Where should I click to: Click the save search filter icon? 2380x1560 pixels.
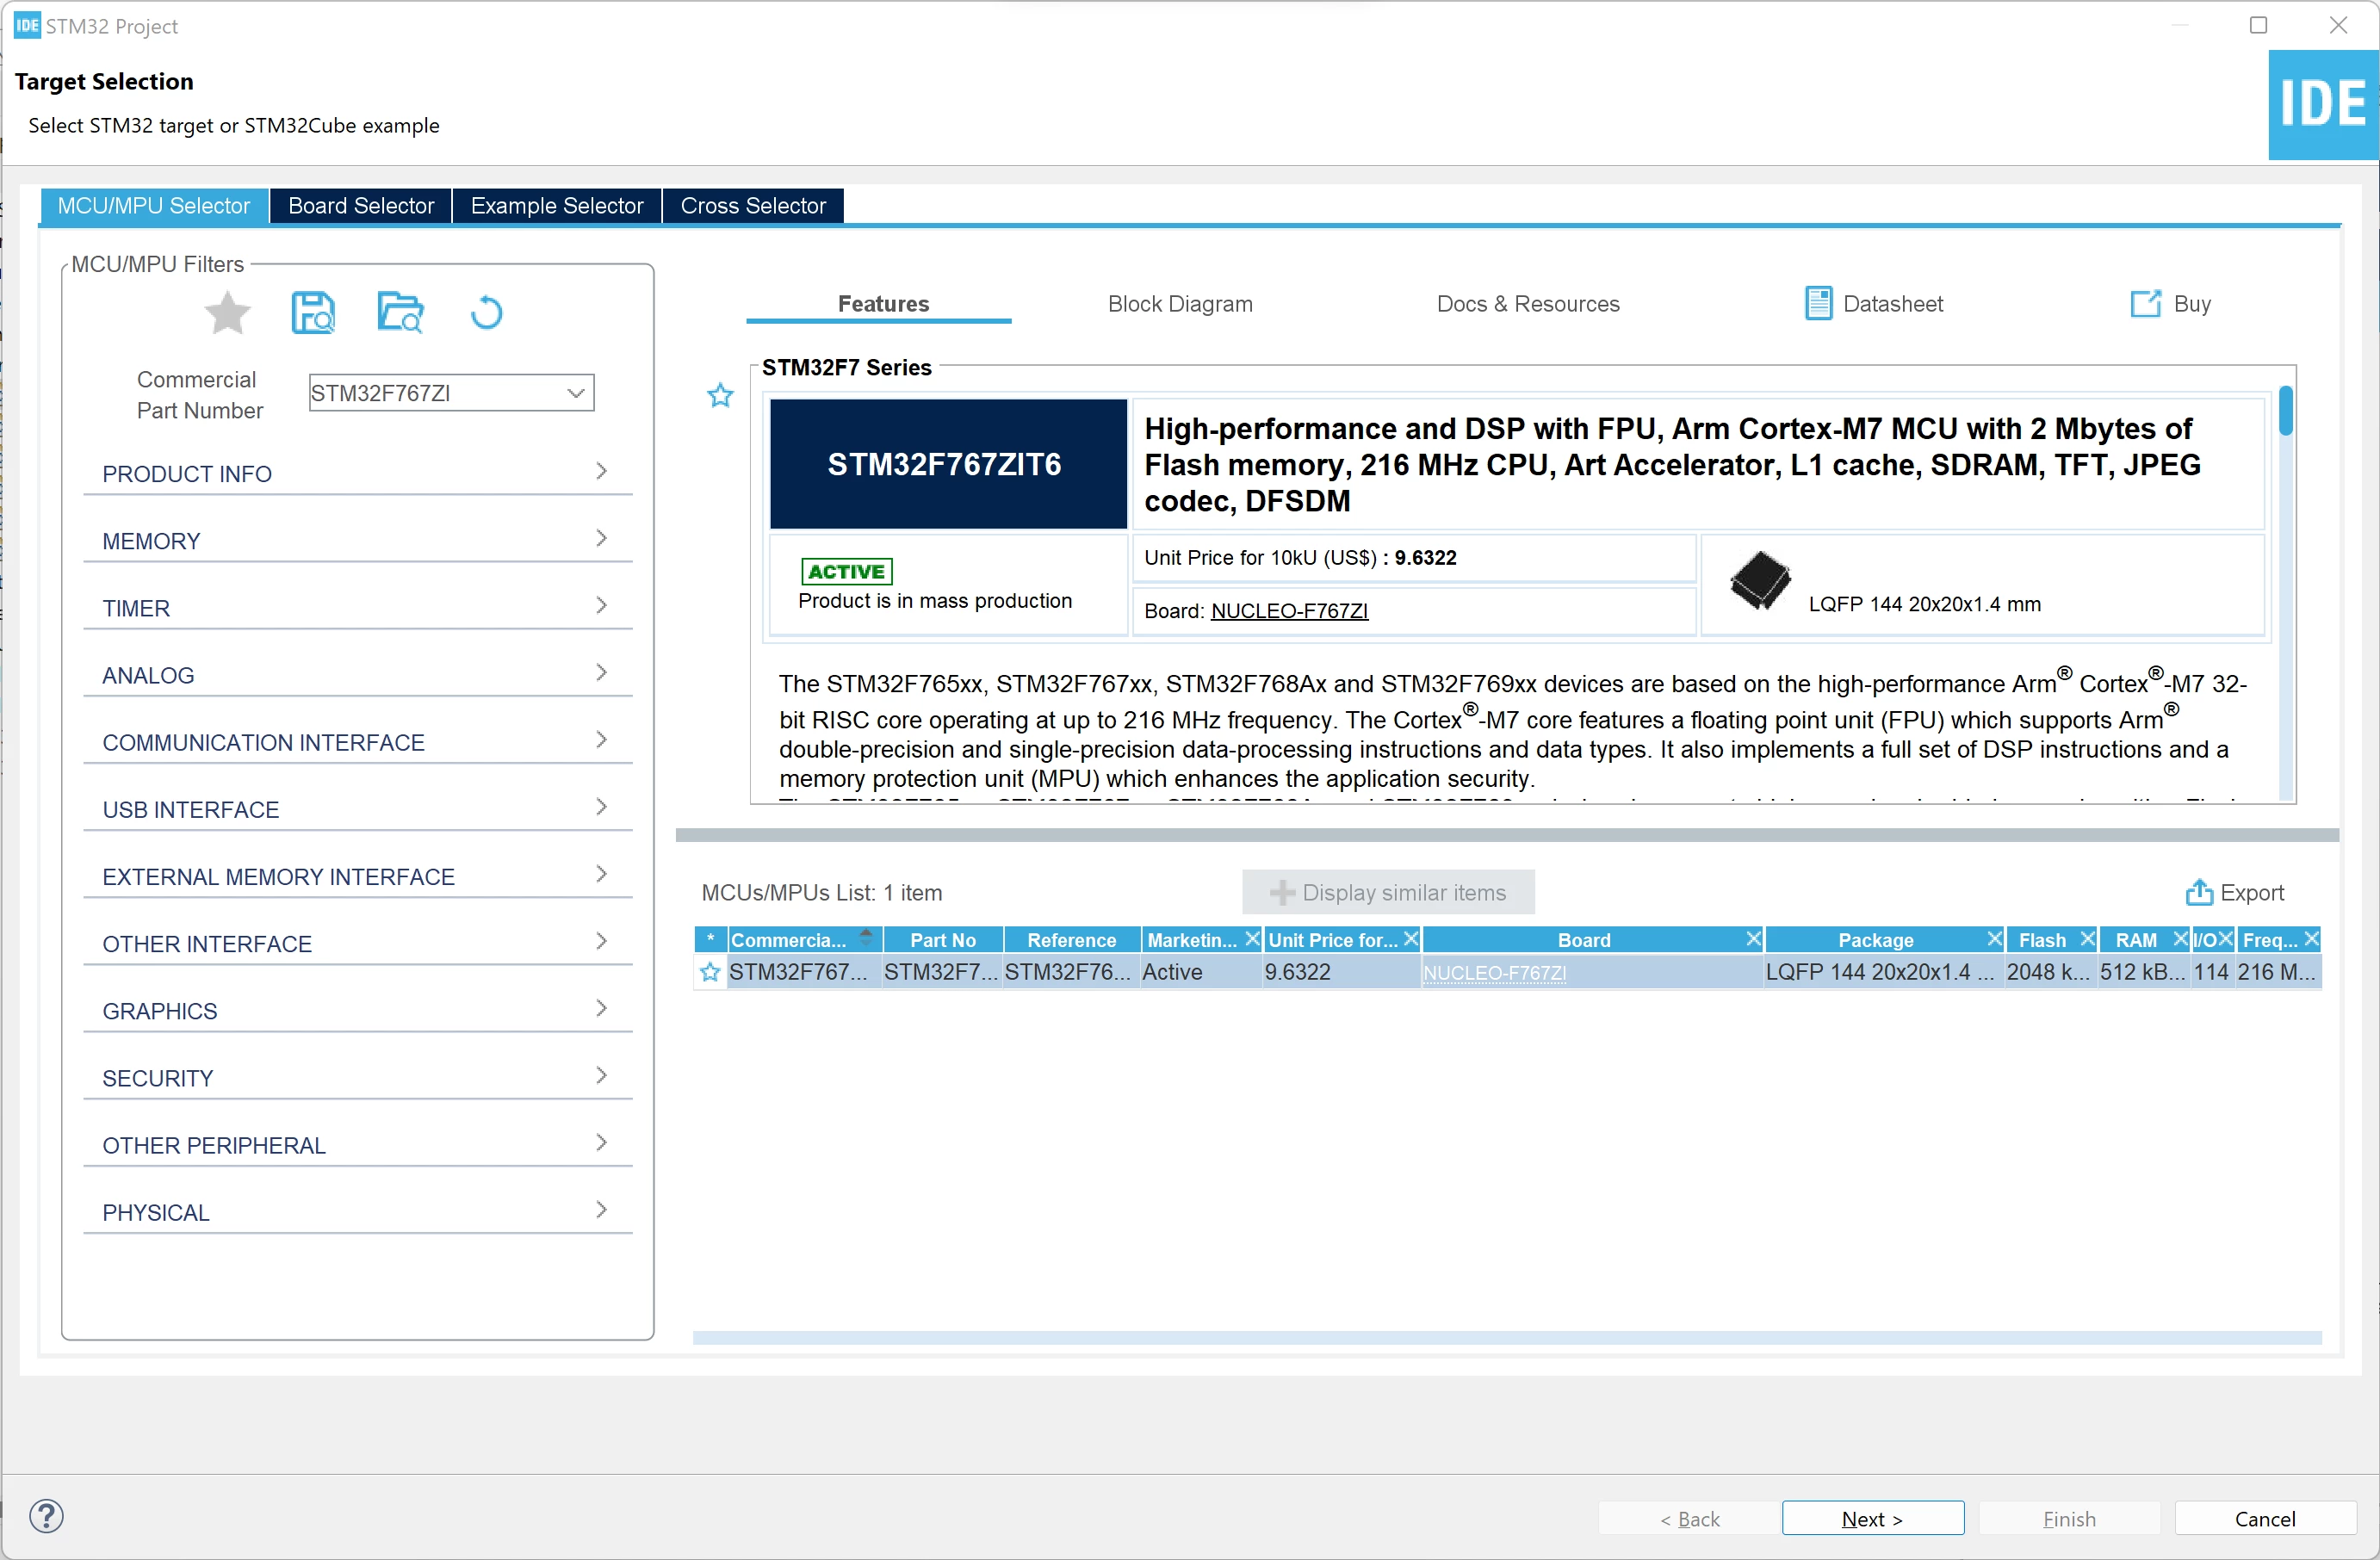313,313
